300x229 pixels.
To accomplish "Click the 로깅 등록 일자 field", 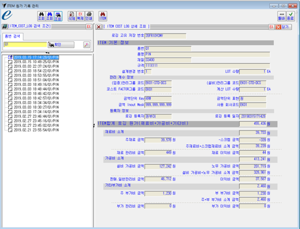I will tap(252, 117).
